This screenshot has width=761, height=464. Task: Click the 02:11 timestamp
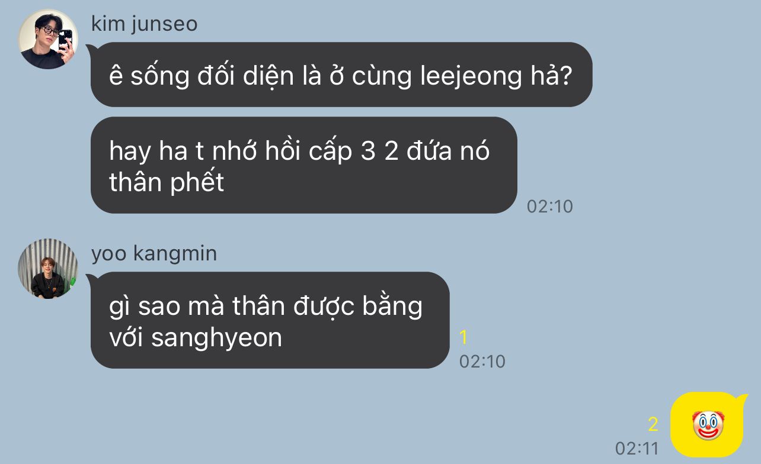pyautogui.click(x=637, y=449)
